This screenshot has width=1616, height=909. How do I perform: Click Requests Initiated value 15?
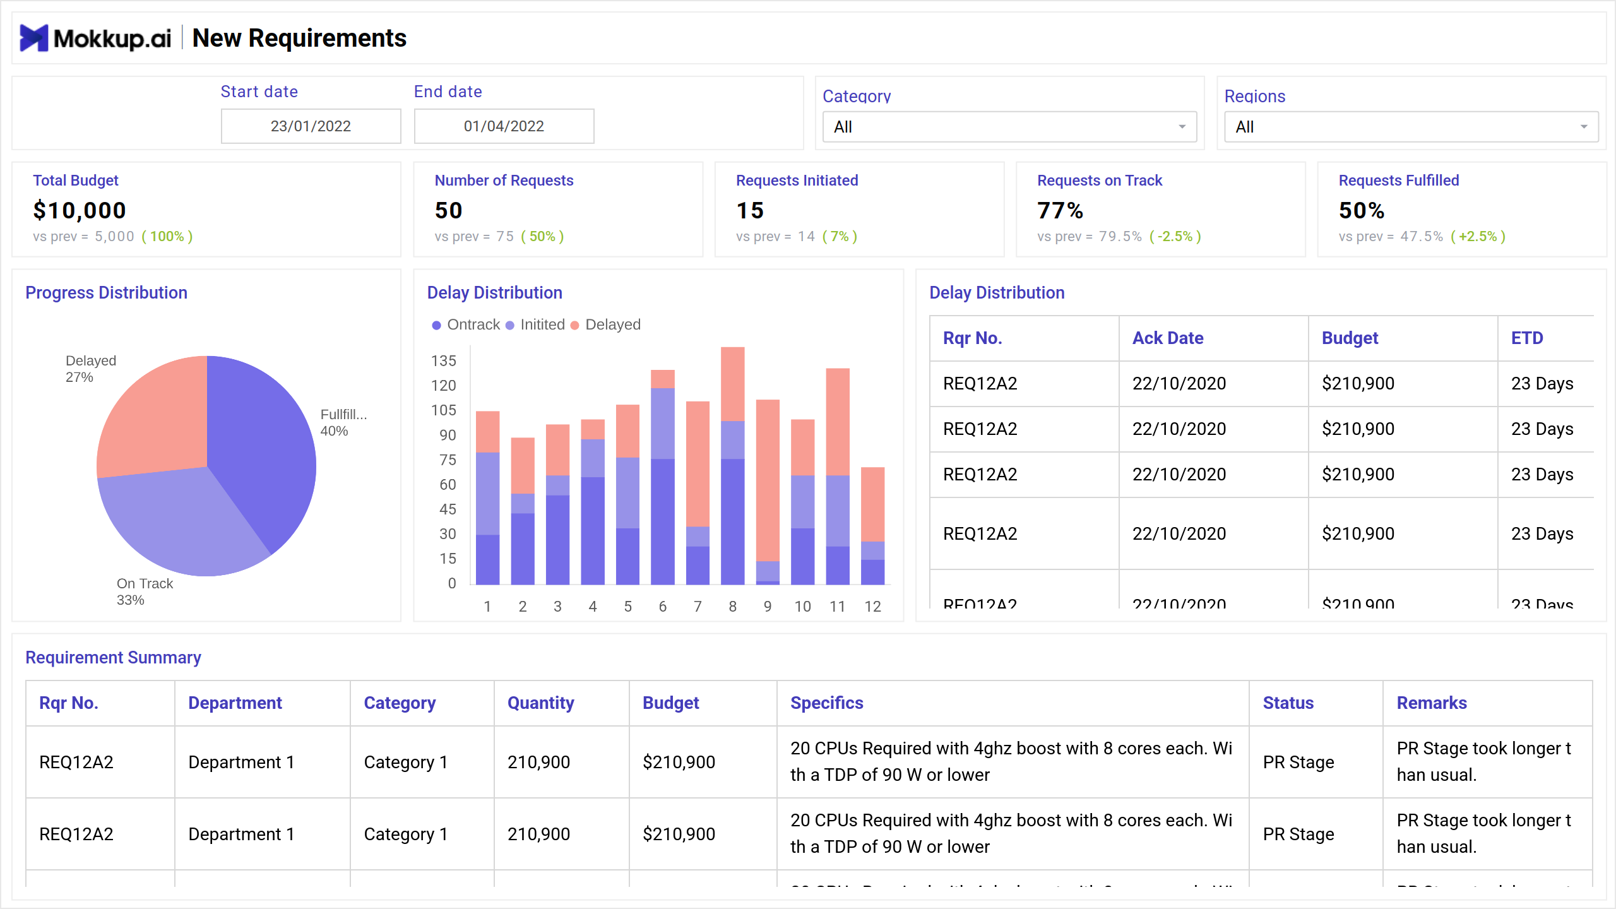click(x=750, y=210)
